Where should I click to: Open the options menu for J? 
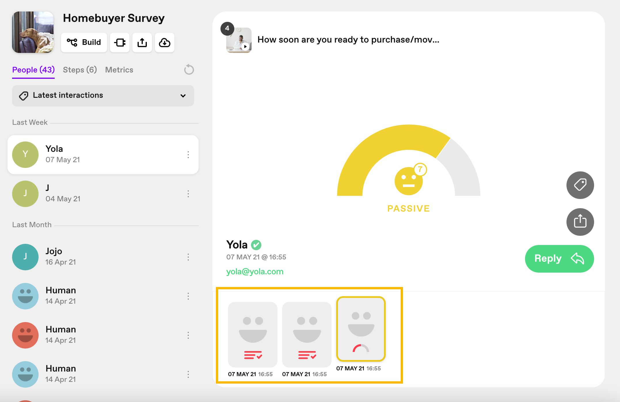(x=188, y=194)
